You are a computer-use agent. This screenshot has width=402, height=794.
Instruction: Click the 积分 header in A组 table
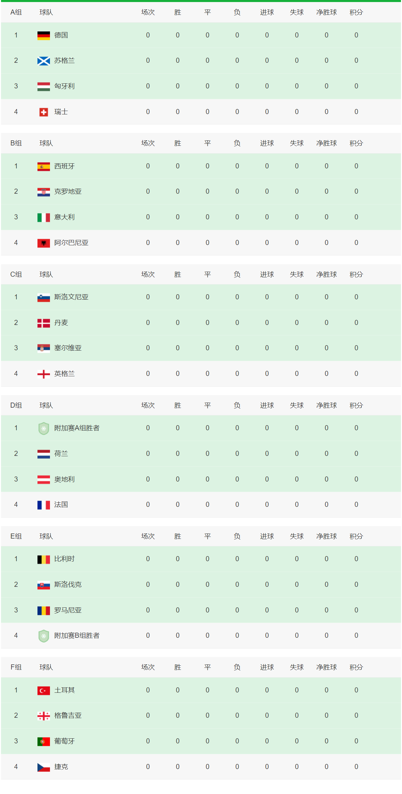click(x=356, y=12)
